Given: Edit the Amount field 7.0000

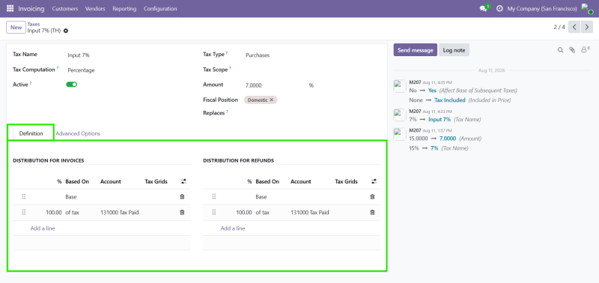Looking at the screenshot, I should [275, 85].
